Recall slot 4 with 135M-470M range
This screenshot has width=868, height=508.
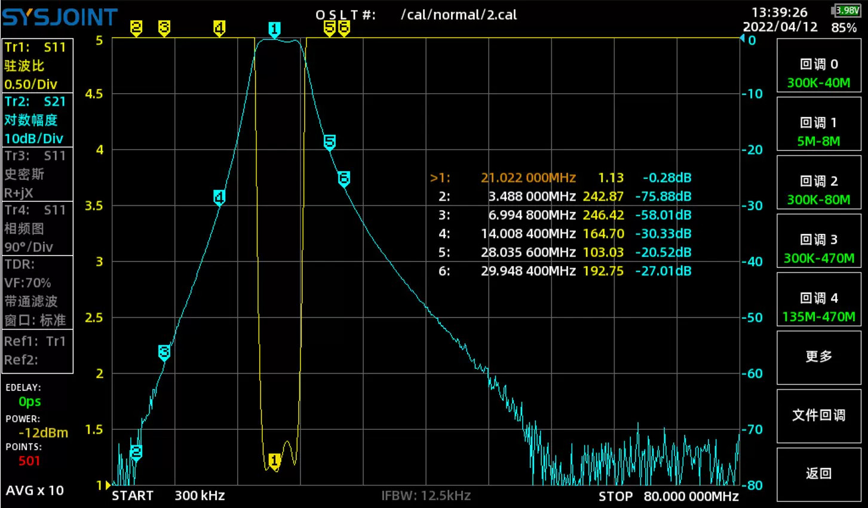coord(818,307)
